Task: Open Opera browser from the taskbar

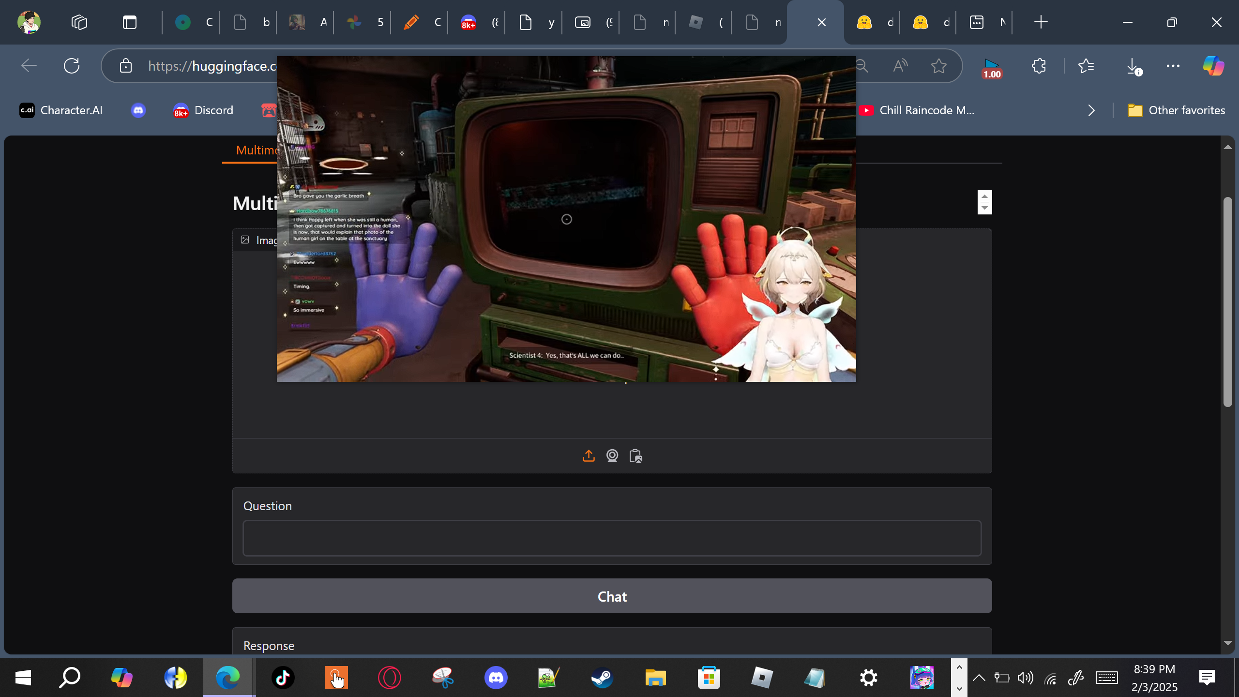Action: pos(390,678)
